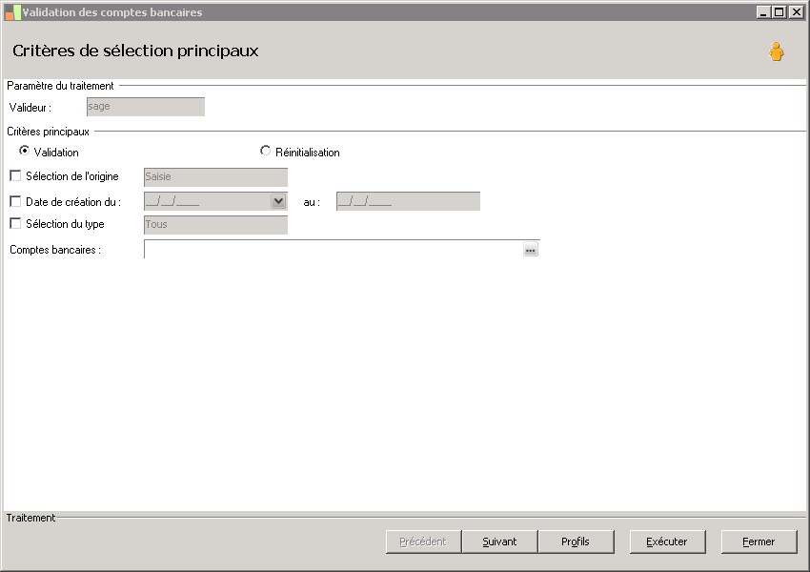Click the Précédent button
This screenshot has width=810, height=572.
click(x=423, y=541)
